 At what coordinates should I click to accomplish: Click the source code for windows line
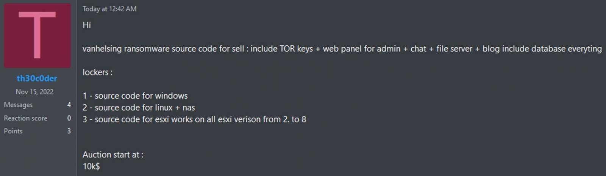[x=135, y=96]
